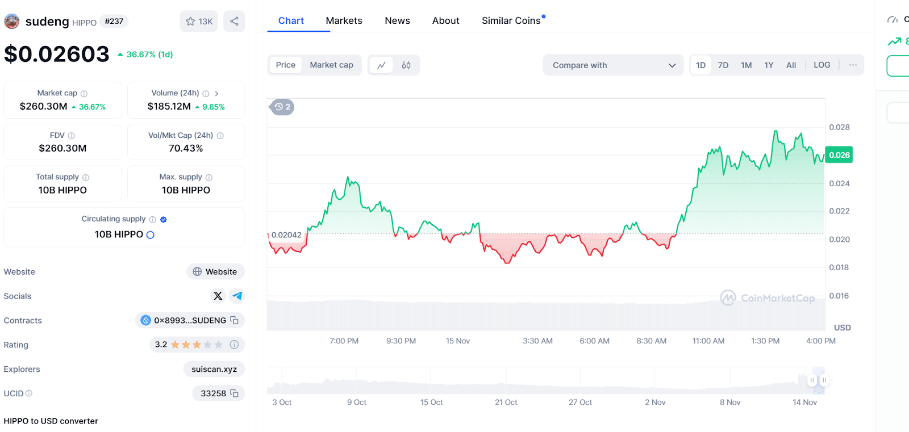Open chart more options ellipsis
Screen dimensions: 909x432
(853, 65)
